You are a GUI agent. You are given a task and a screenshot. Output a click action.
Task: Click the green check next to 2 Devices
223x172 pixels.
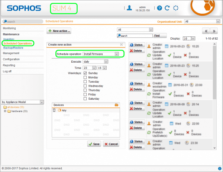(x=170, y=94)
